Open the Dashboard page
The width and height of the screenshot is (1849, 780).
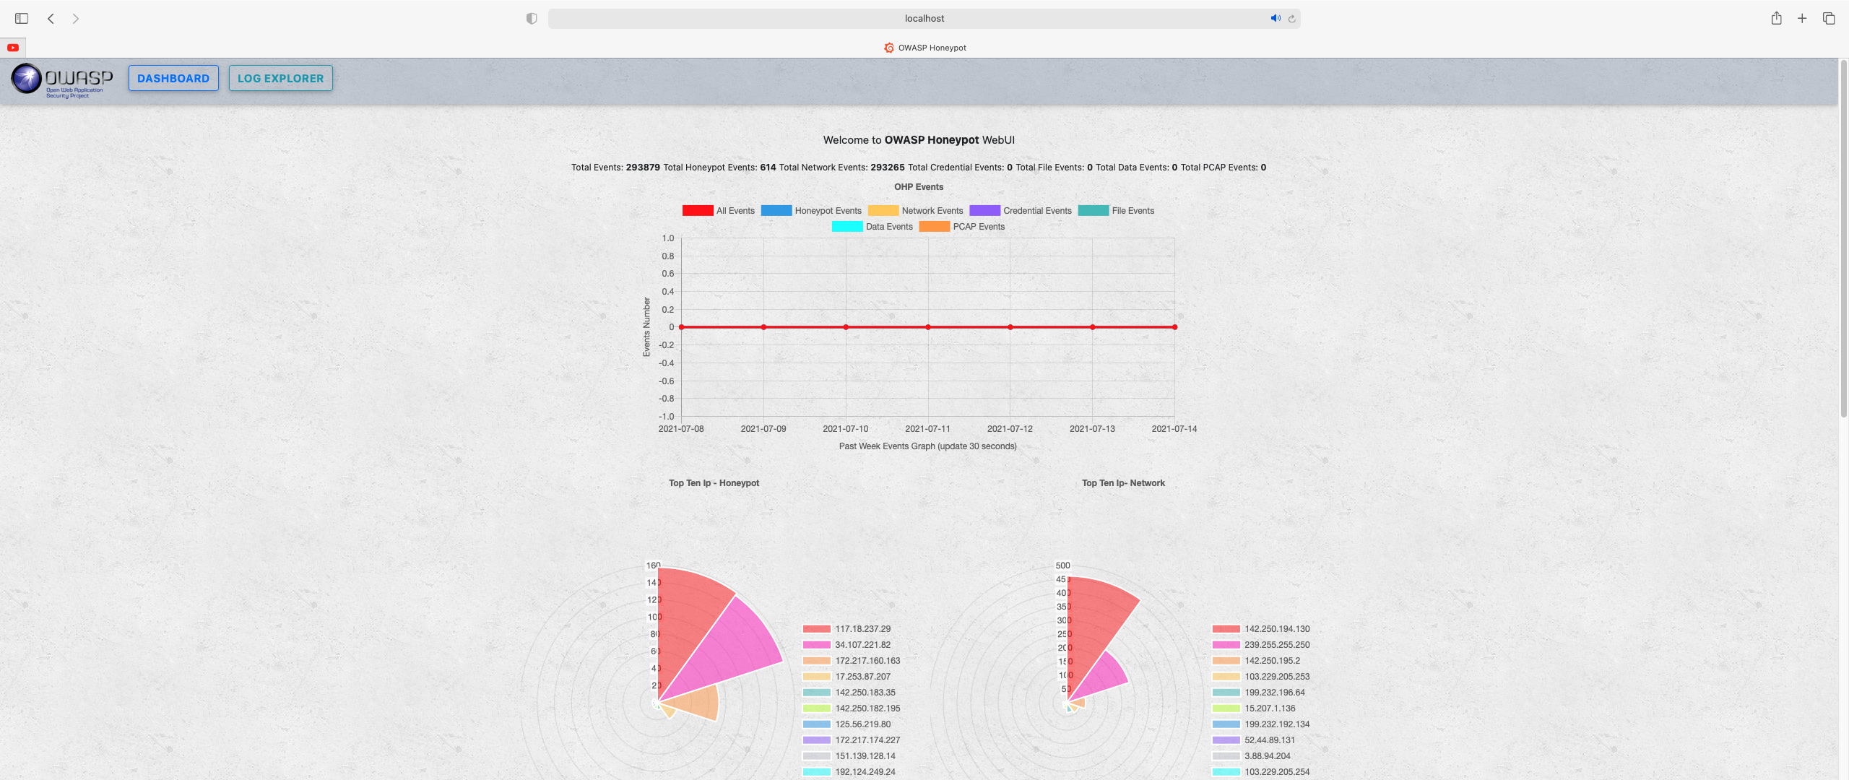(173, 78)
